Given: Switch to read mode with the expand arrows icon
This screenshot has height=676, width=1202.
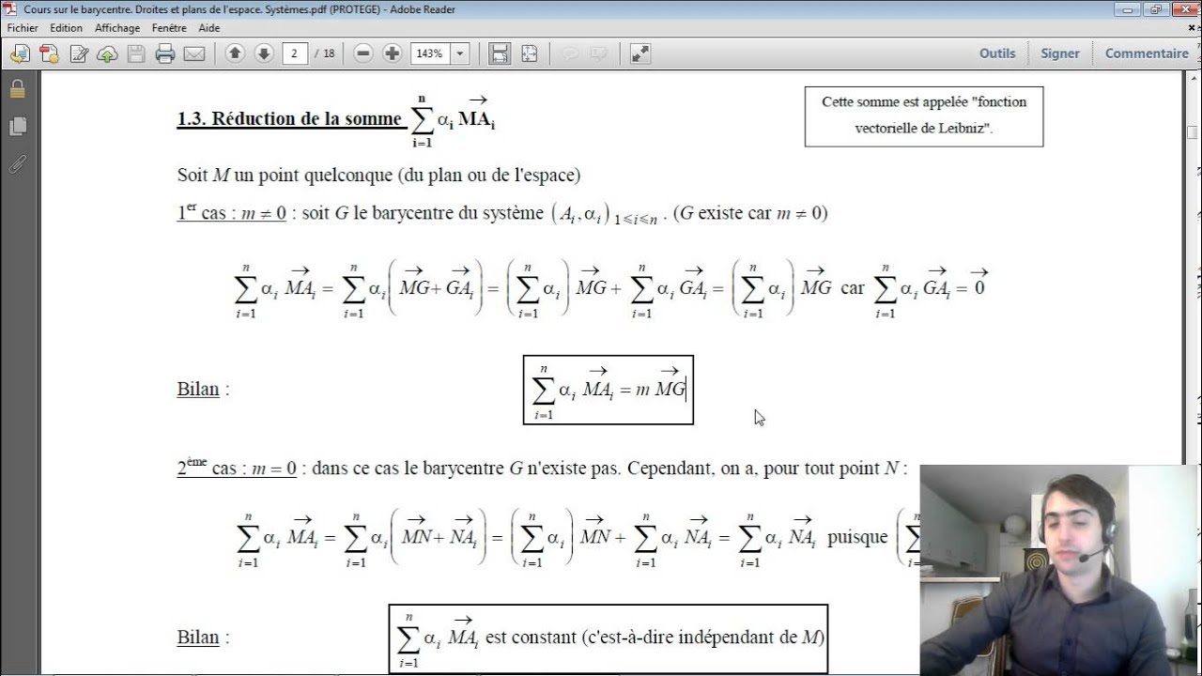Looking at the screenshot, I should (640, 54).
